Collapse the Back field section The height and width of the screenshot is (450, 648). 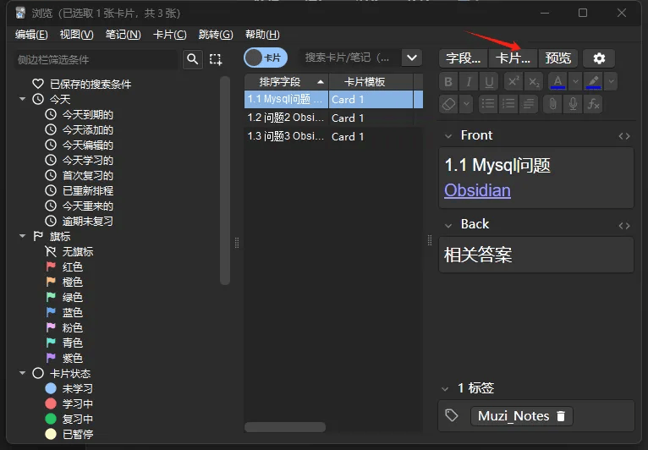pyautogui.click(x=448, y=225)
